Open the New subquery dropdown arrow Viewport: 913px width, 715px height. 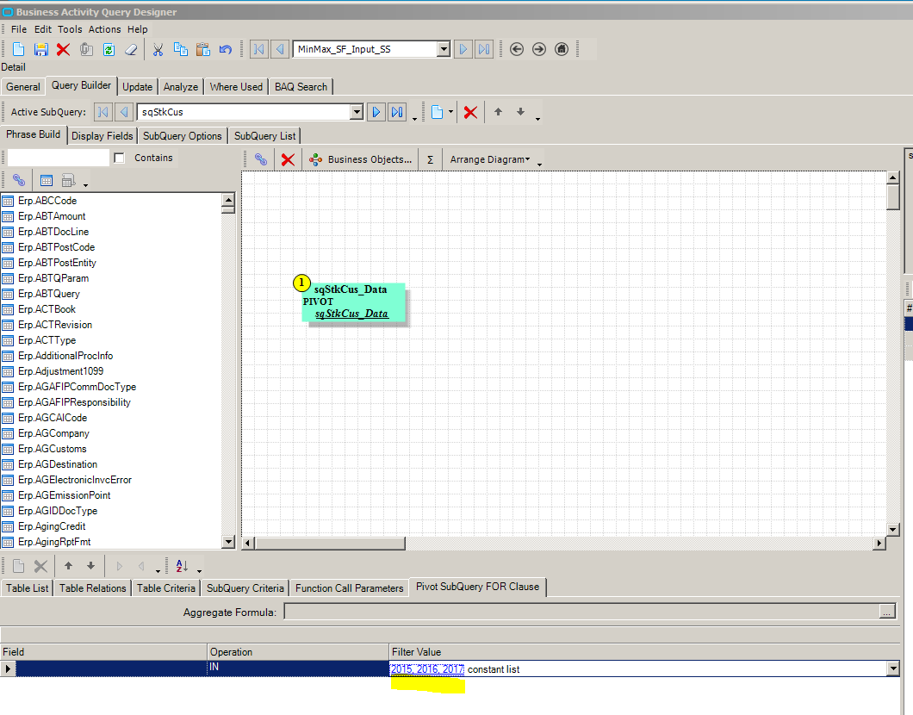450,112
